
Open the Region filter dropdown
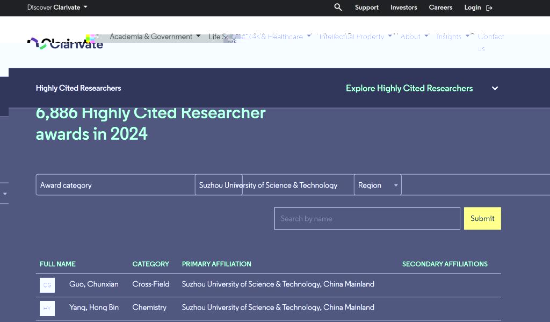(378, 185)
